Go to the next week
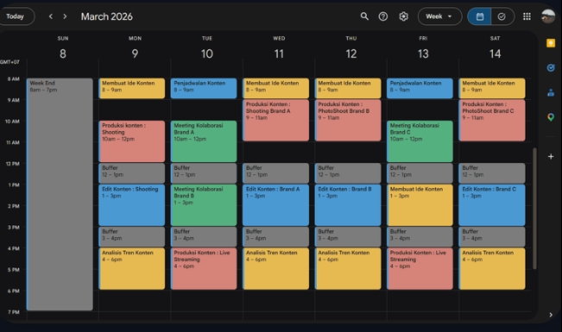This screenshot has width=562, height=332. pyautogui.click(x=65, y=16)
